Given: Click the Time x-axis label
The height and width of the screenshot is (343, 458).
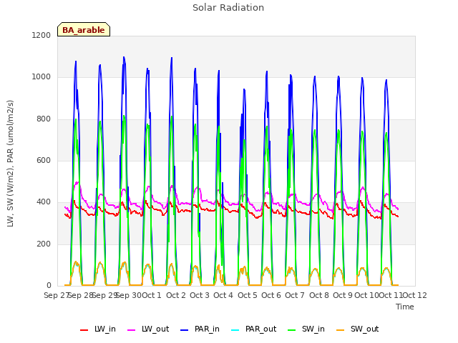Looking at the screenshot, I should pos(405,307).
